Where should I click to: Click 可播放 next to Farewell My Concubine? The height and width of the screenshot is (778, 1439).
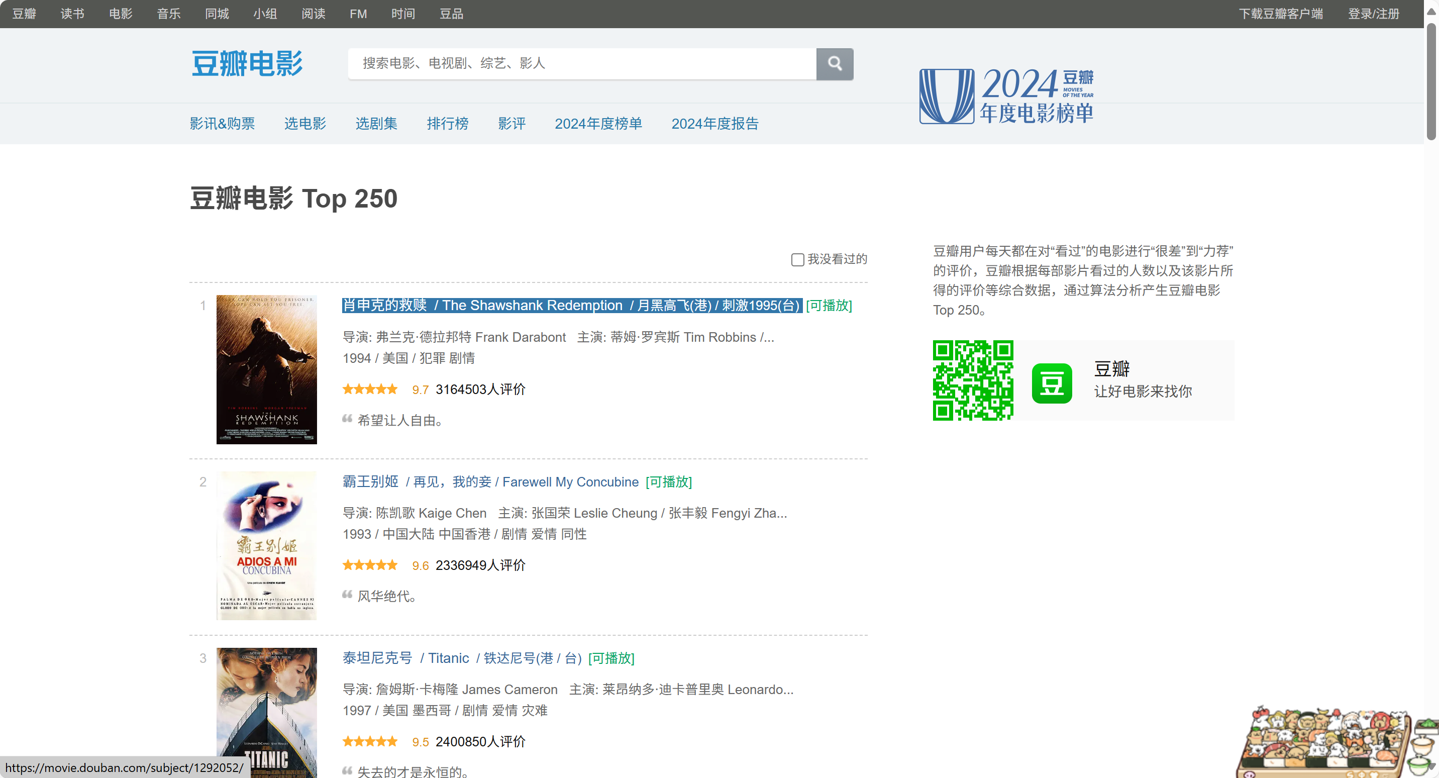[x=668, y=482]
